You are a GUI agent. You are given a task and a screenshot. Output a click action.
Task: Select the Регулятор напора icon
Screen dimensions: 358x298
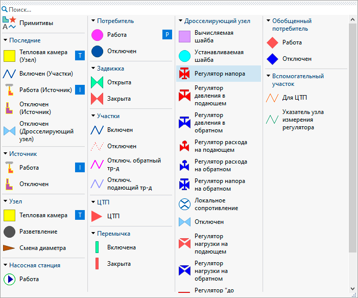pyautogui.click(x=184, y=74)
